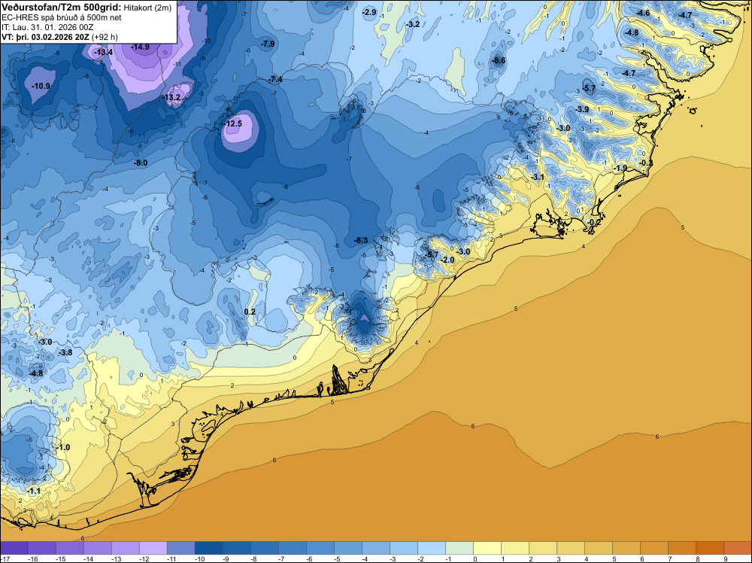Click the -3.2 temperature label
This screenshot has width=752, height=563.
[x=412, y=24]
